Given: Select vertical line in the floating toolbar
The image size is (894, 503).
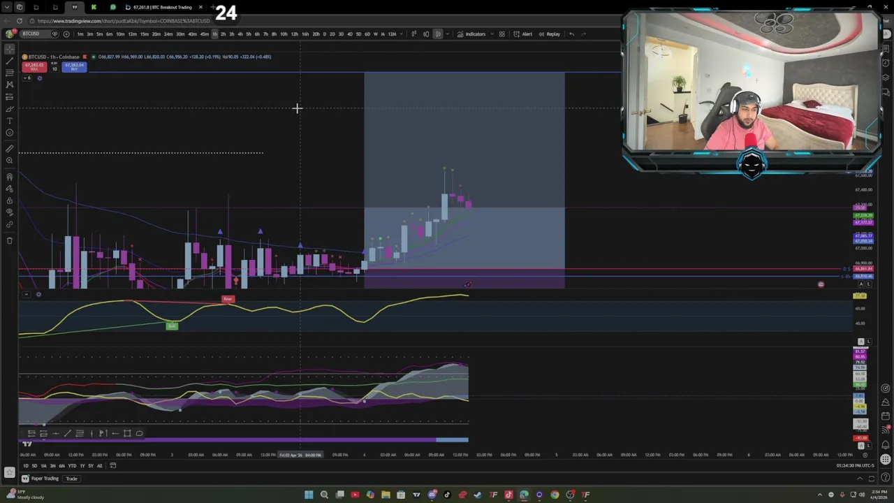Looking at the screenshot, I should click(91, 433).
